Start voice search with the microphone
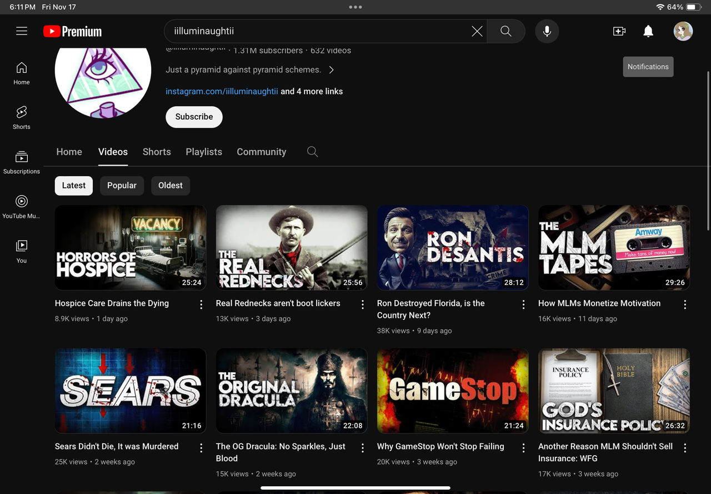 click(547, 31)
